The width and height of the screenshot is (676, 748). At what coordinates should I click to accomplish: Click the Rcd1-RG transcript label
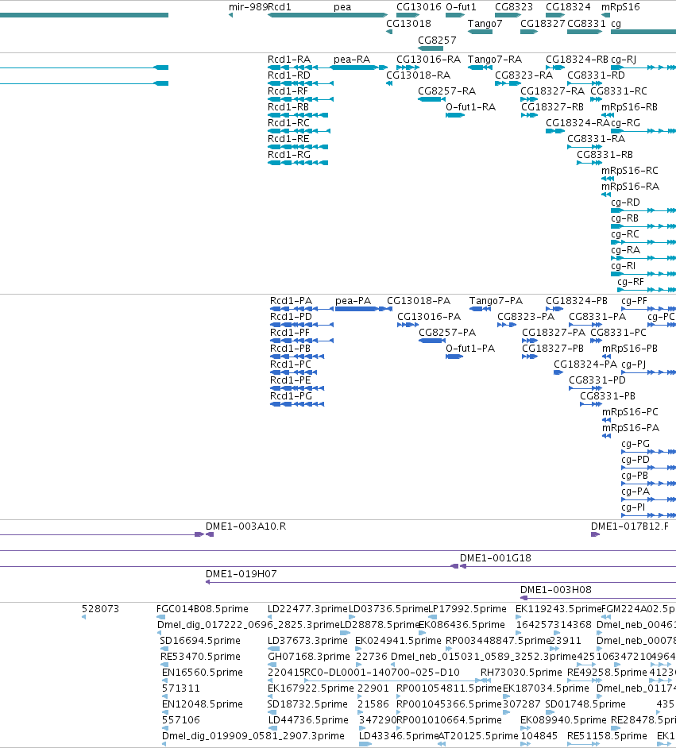click(x=289, y=155)
